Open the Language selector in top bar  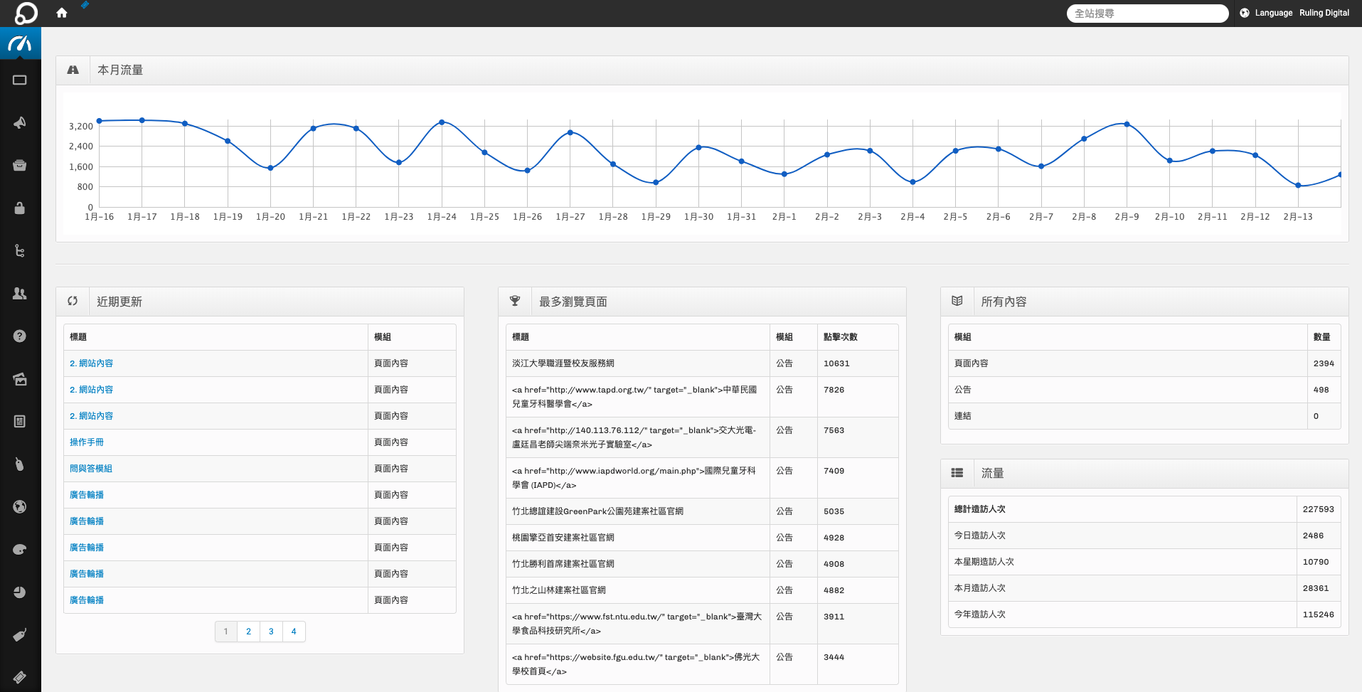pyautogui.click(x=1266, y=13)
